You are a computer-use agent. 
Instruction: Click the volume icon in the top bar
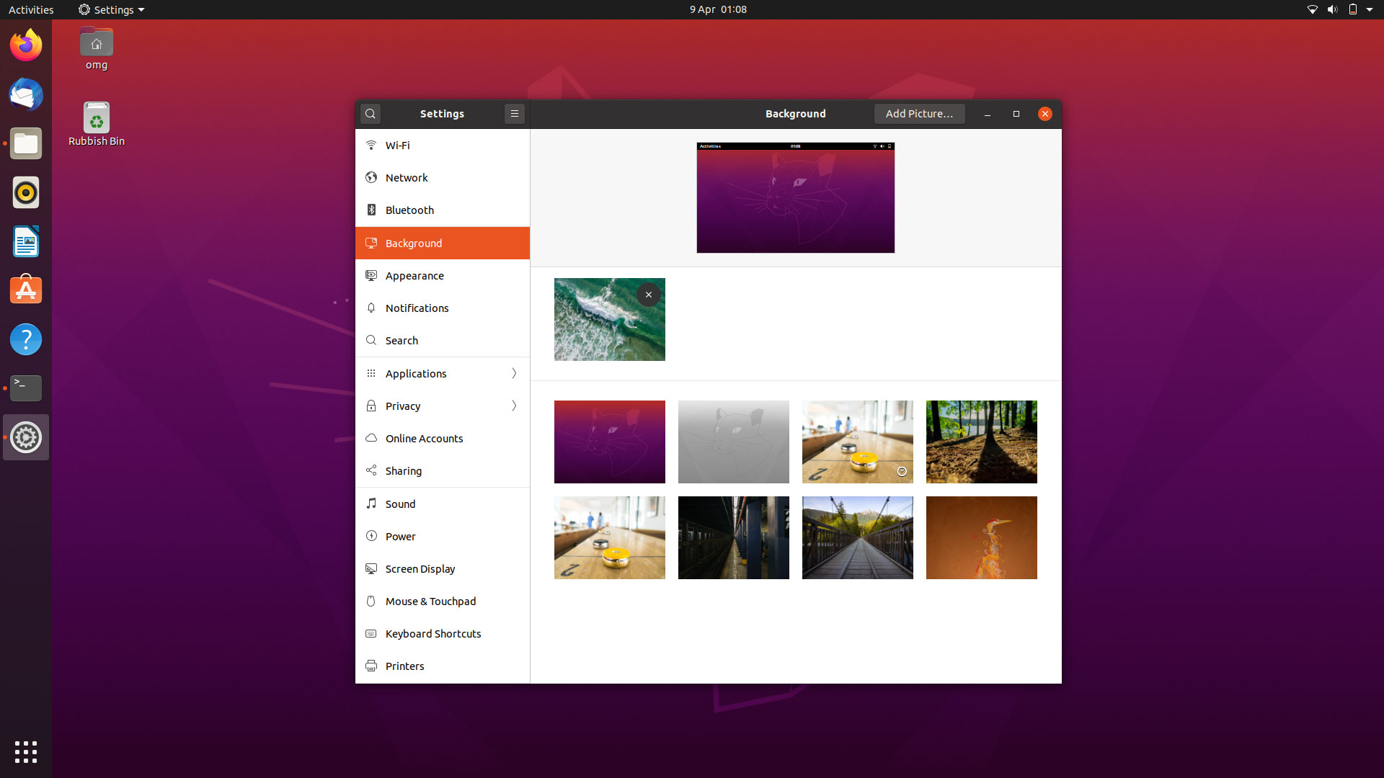(1332, 9)
